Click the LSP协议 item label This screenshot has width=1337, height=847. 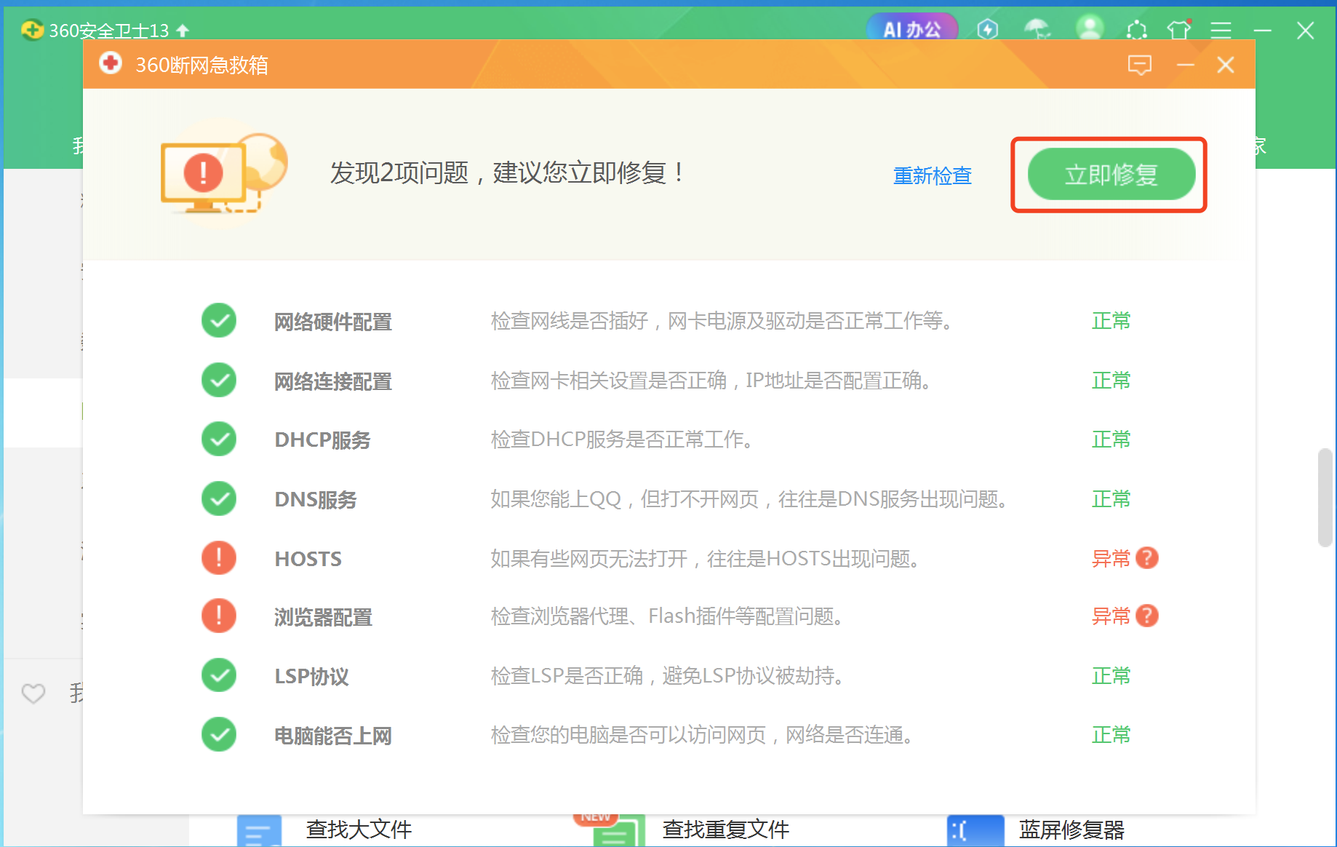pyautogui.click(x=311, y=677)
